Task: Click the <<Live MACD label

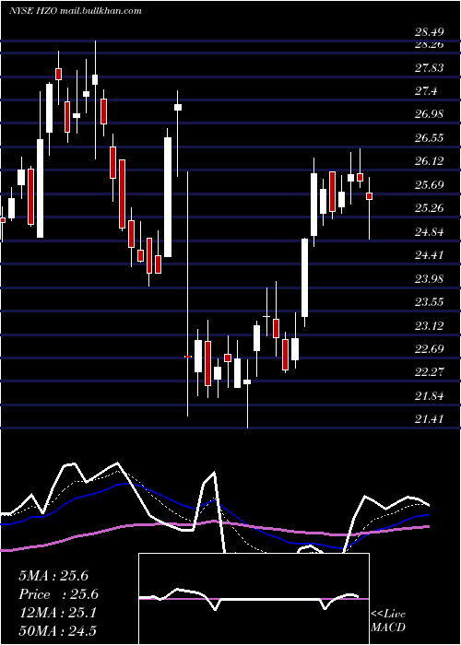Action: pos(388,621)
